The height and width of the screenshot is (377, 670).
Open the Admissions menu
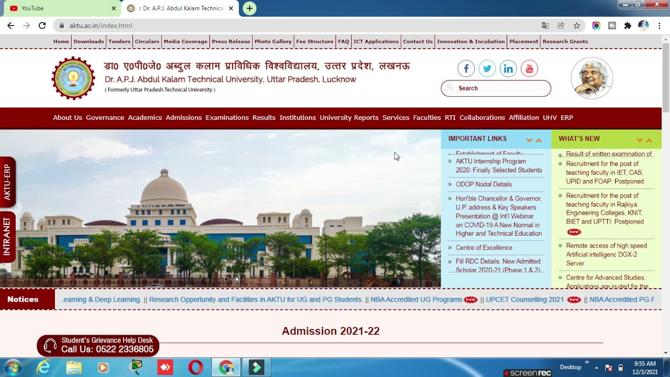[x=184, y=118]
